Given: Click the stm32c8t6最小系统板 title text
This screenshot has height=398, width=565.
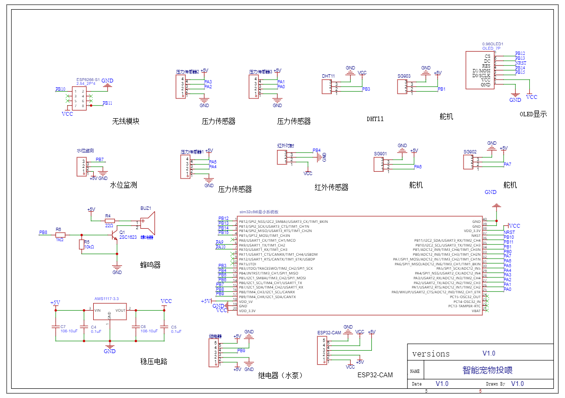Looking at the screenshot, I should click(x=259, y=212).
